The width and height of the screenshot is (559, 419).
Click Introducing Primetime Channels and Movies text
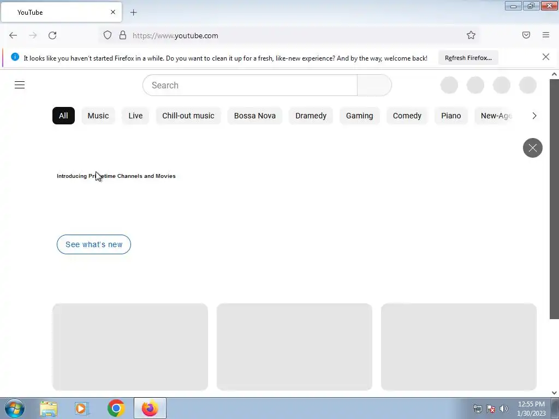tap(116, 176)
